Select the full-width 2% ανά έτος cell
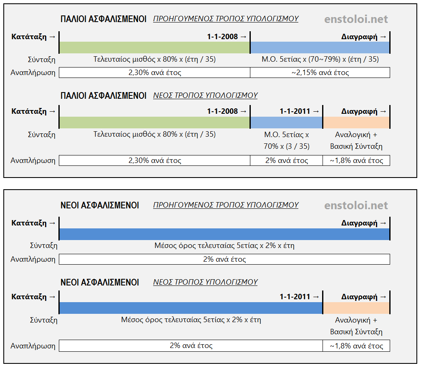 click(x=224, y=259)
